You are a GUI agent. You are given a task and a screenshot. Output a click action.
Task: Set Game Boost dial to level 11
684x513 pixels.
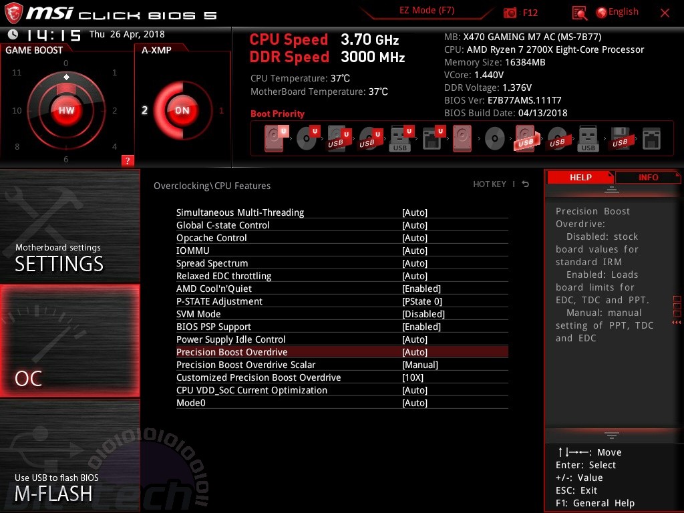click(17, 72)
